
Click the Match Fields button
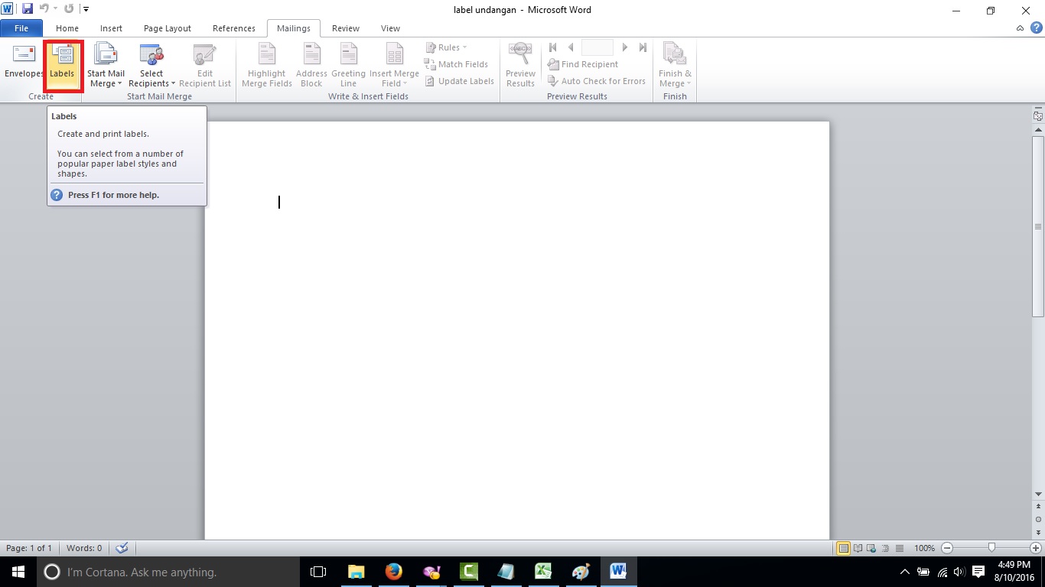click(x=457, y=64)
